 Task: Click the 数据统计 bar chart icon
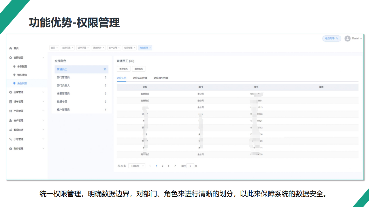(x=11, y=130)
